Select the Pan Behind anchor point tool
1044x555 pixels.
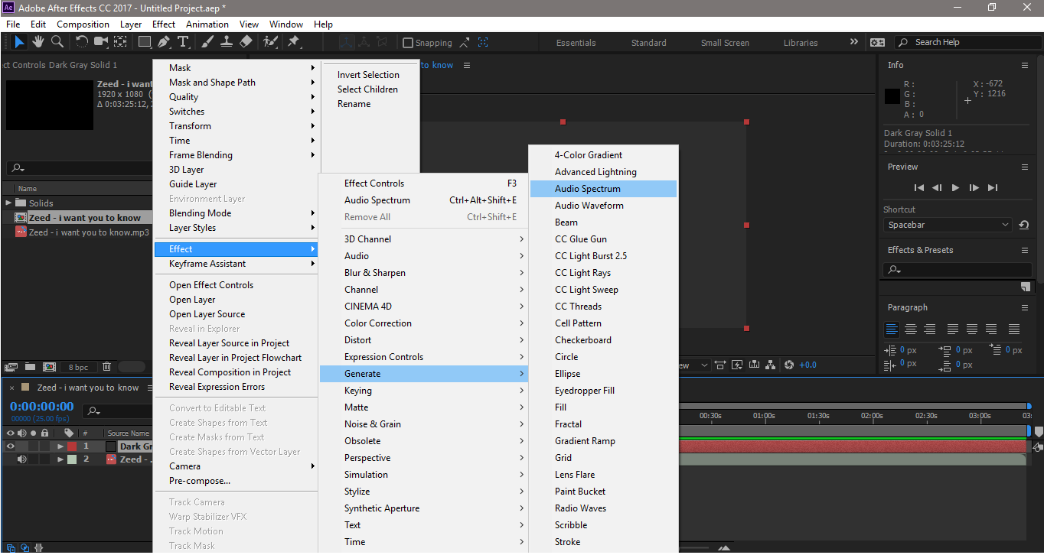coord(120,41)
